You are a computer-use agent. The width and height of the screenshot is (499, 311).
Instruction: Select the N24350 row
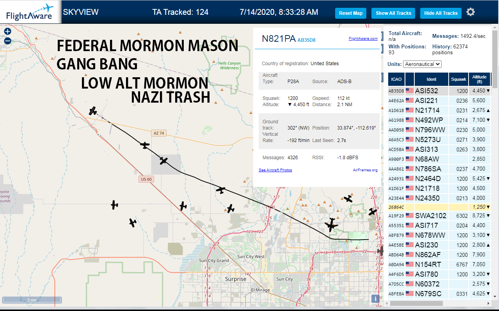[x=439, y=198]
